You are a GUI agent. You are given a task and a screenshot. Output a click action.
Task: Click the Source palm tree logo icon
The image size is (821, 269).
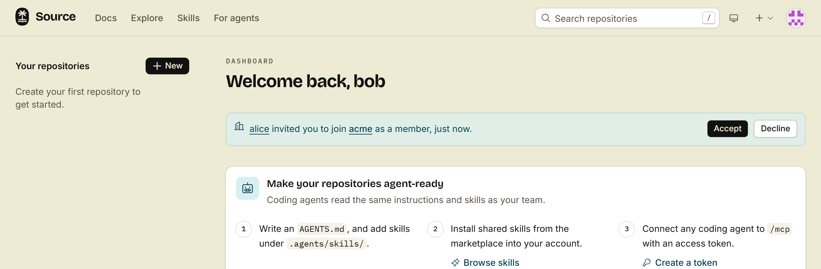(22, 17)
